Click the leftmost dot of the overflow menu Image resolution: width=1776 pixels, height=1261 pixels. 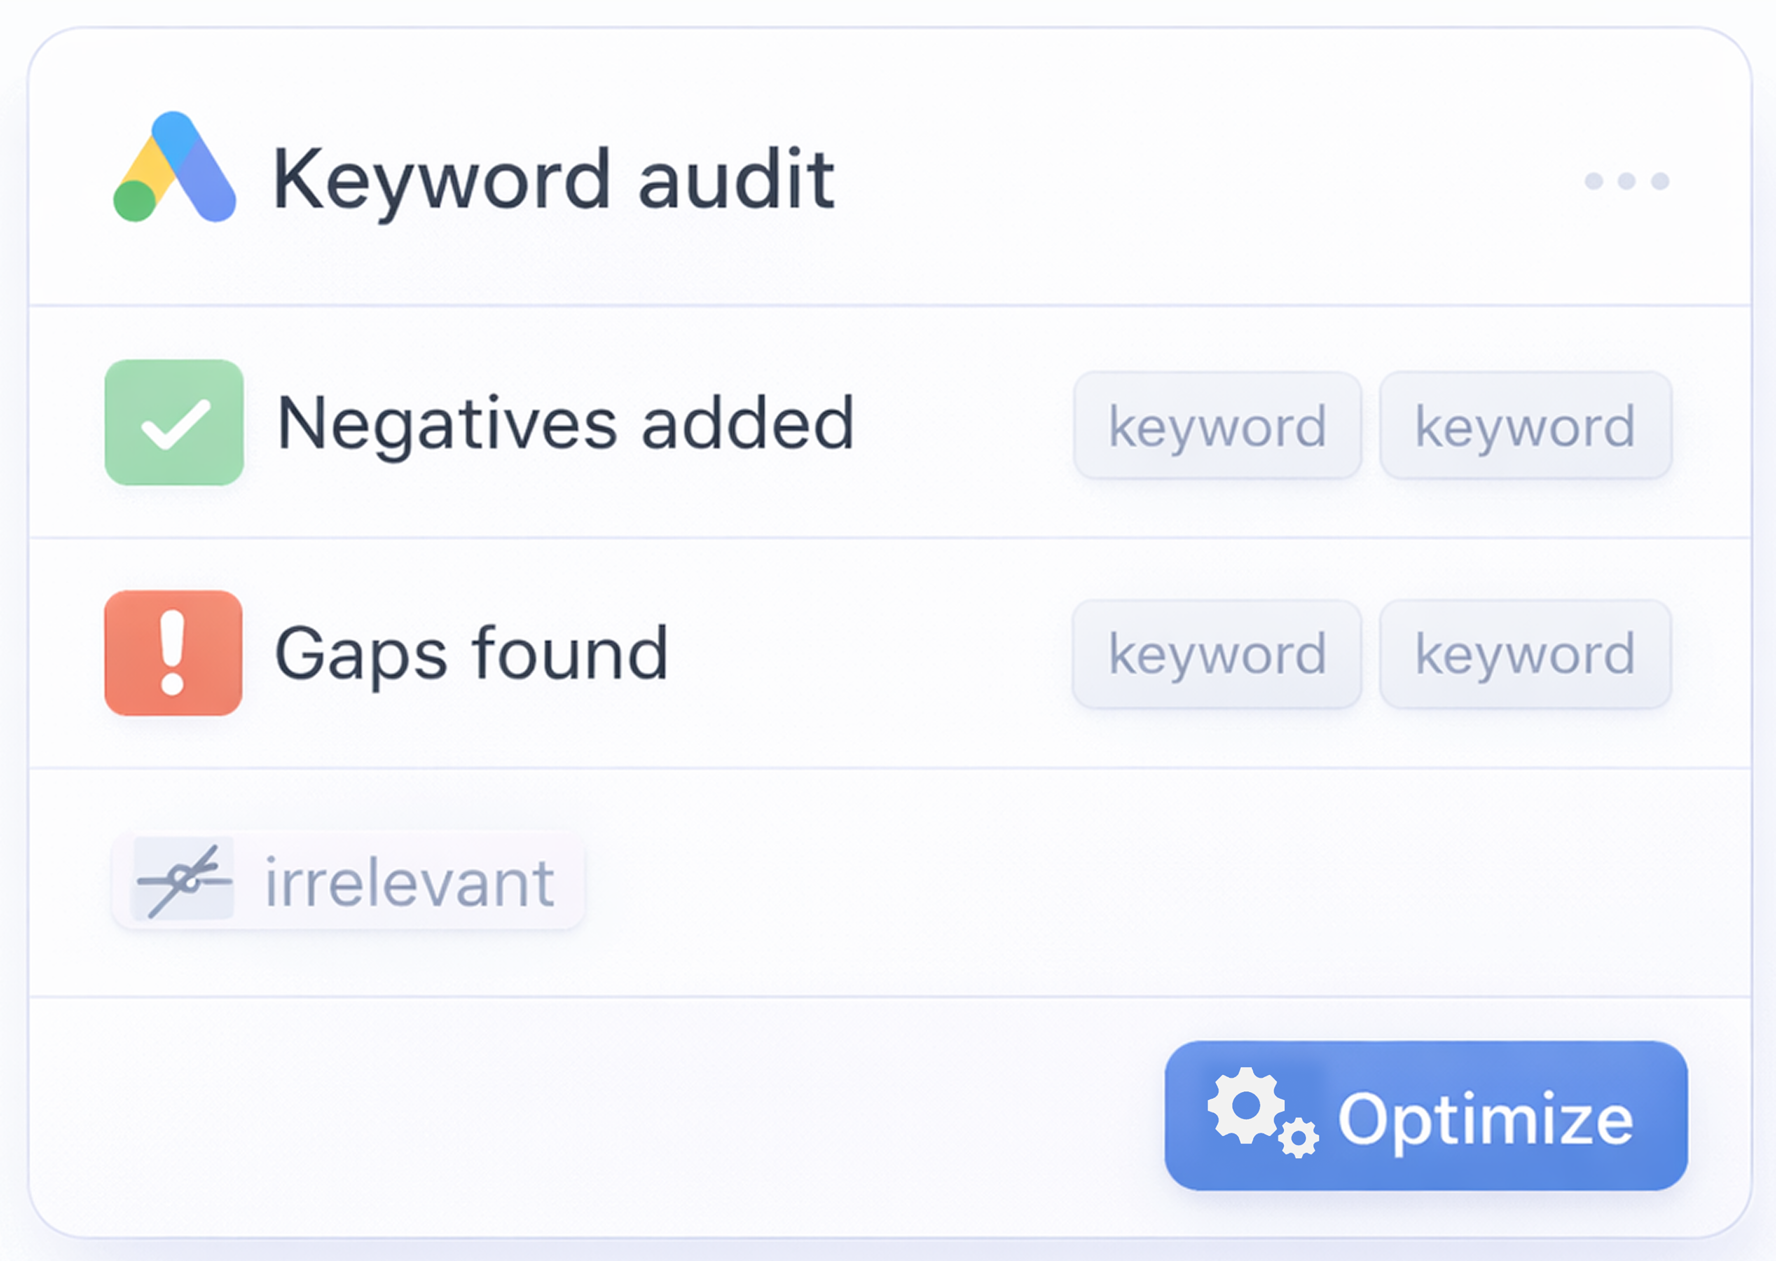1593,181
